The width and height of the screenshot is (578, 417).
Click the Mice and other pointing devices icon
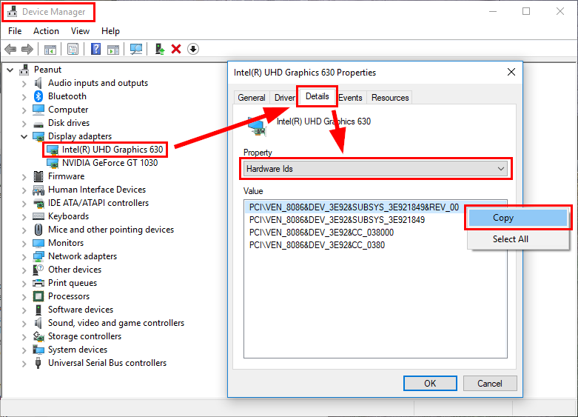click(38, 230)
